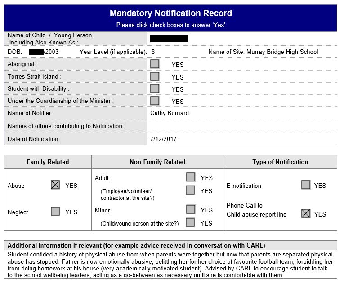344x283 pixels.
Task: Click the Year Level value 8
Action: 153,52
